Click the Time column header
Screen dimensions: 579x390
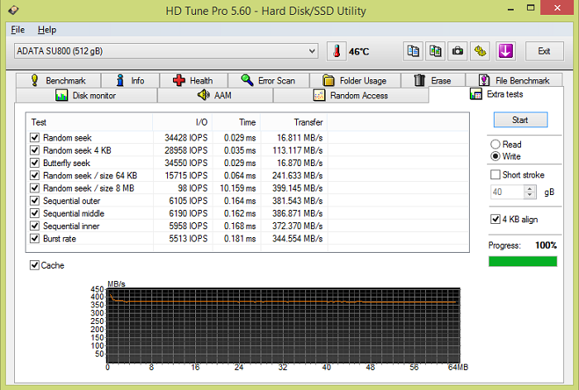(x=237, y=122)
